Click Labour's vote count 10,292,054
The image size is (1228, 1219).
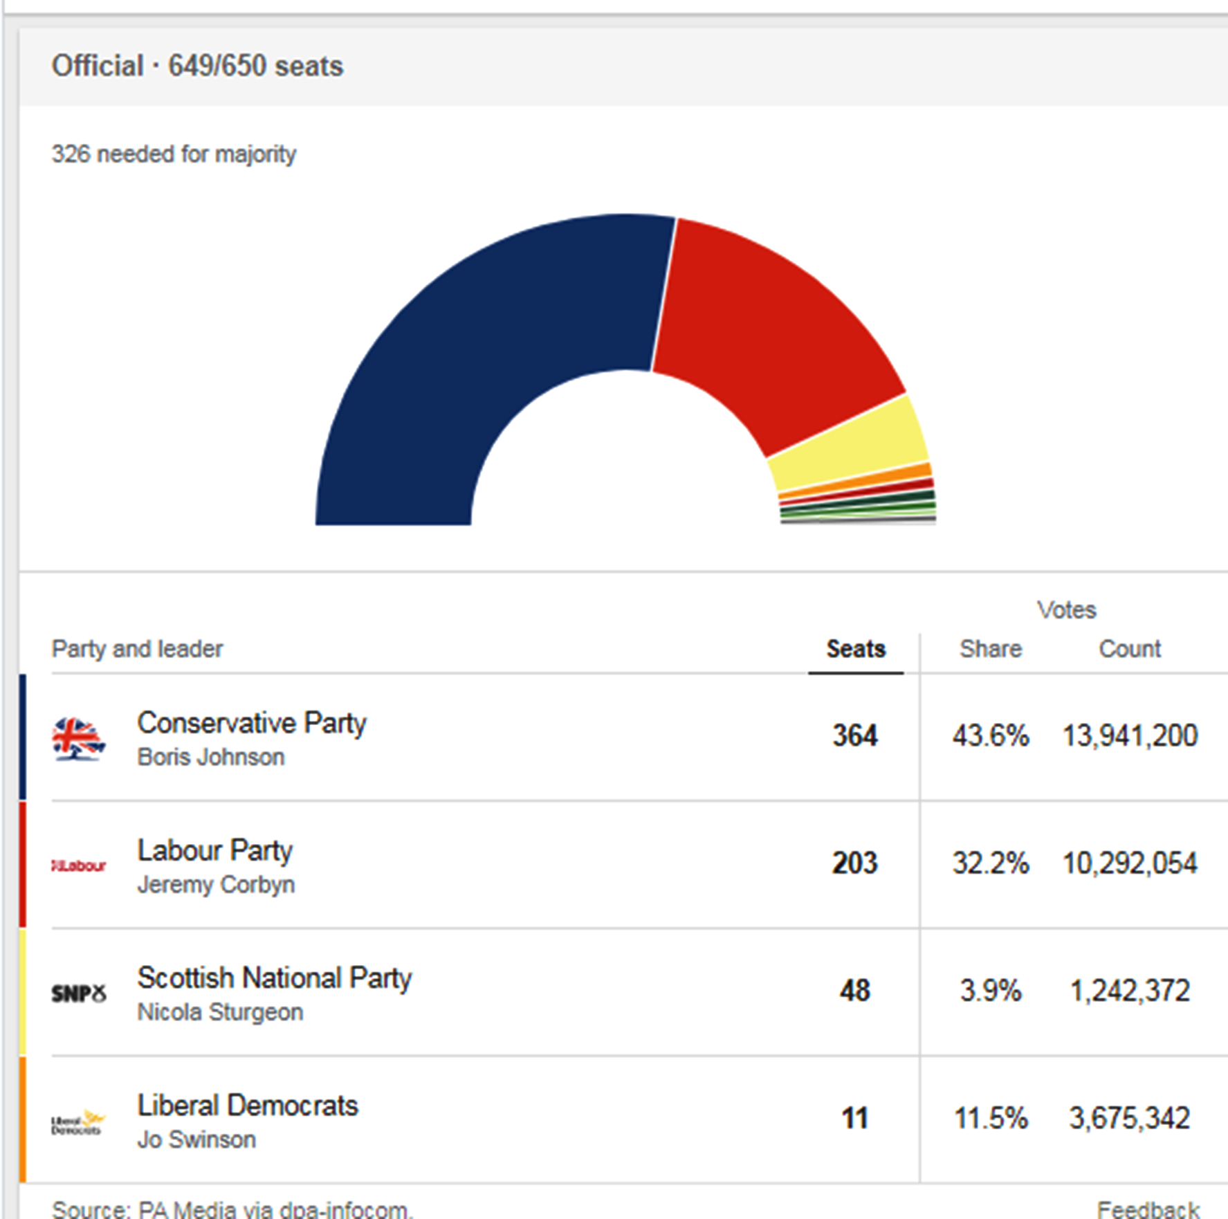click(x=1130, y=863)
